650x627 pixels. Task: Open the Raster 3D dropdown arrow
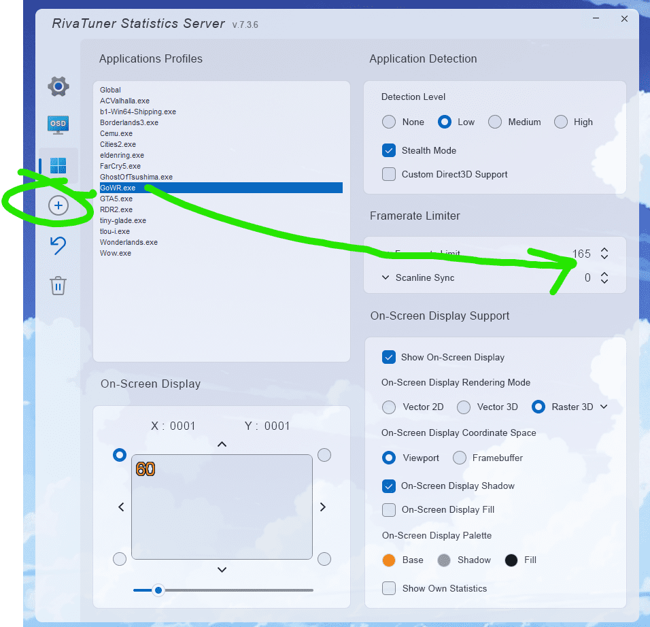click(604, 407)
